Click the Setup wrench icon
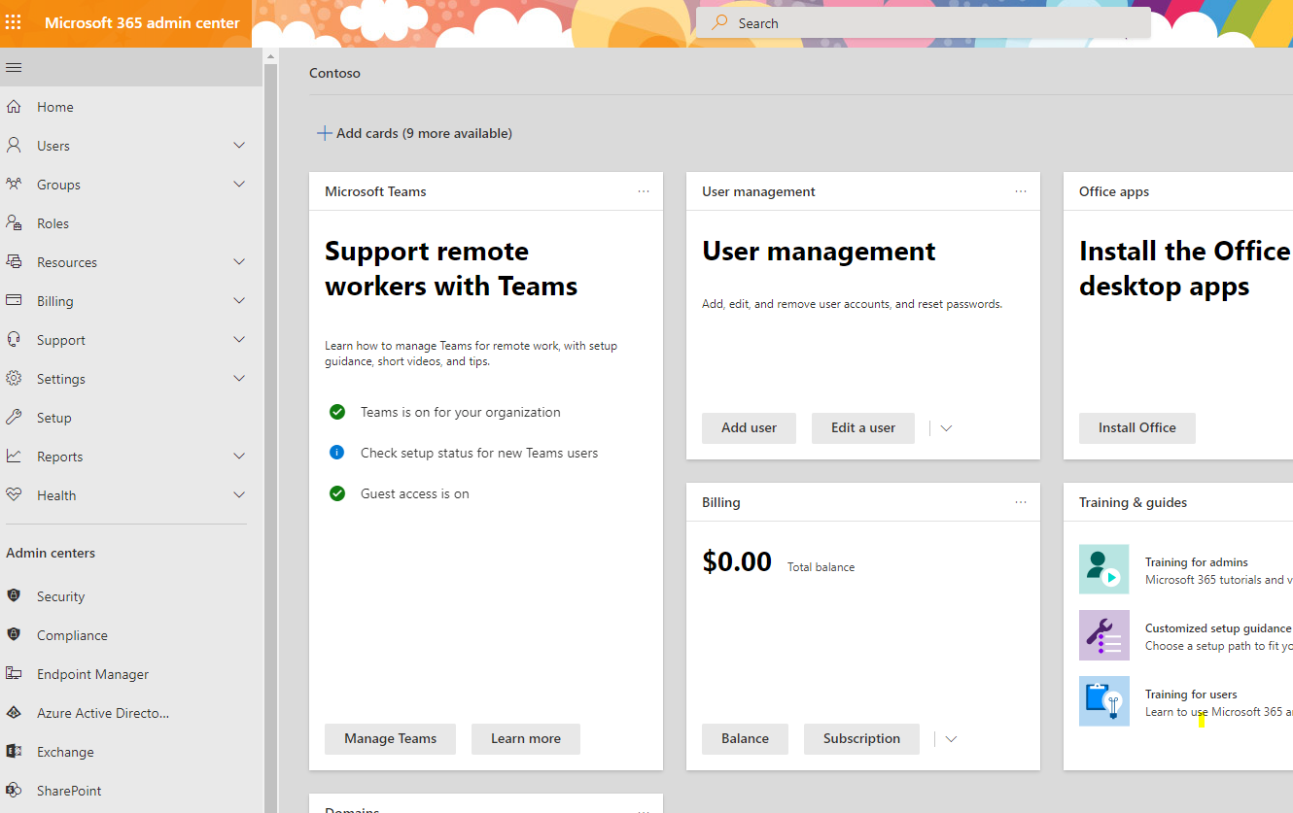Viewport: 1293px width, 813px height. 14,418
